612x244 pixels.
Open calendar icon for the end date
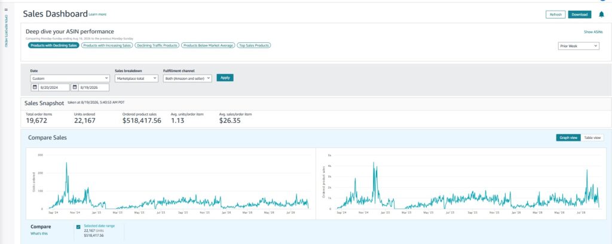coord(75,87)
